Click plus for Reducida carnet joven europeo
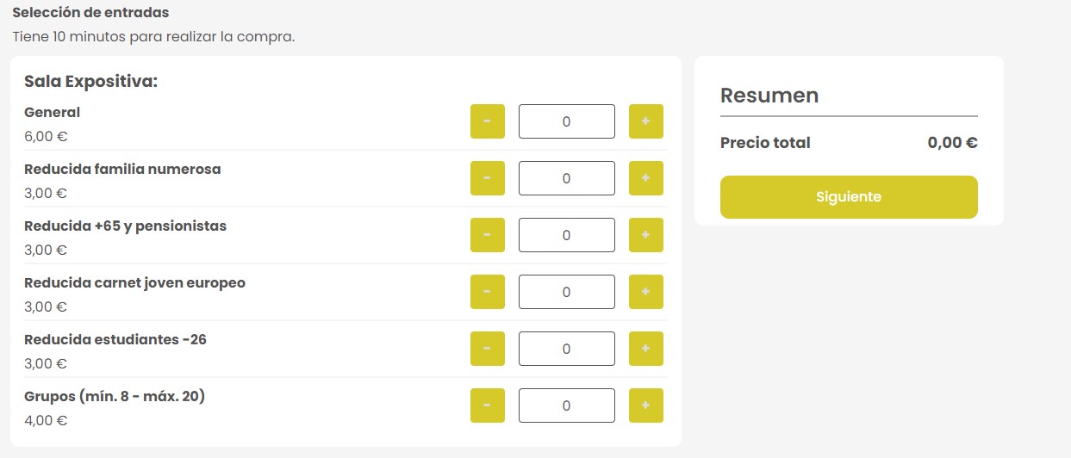This screenshot has height=458, width=1071. coord(646,292)
